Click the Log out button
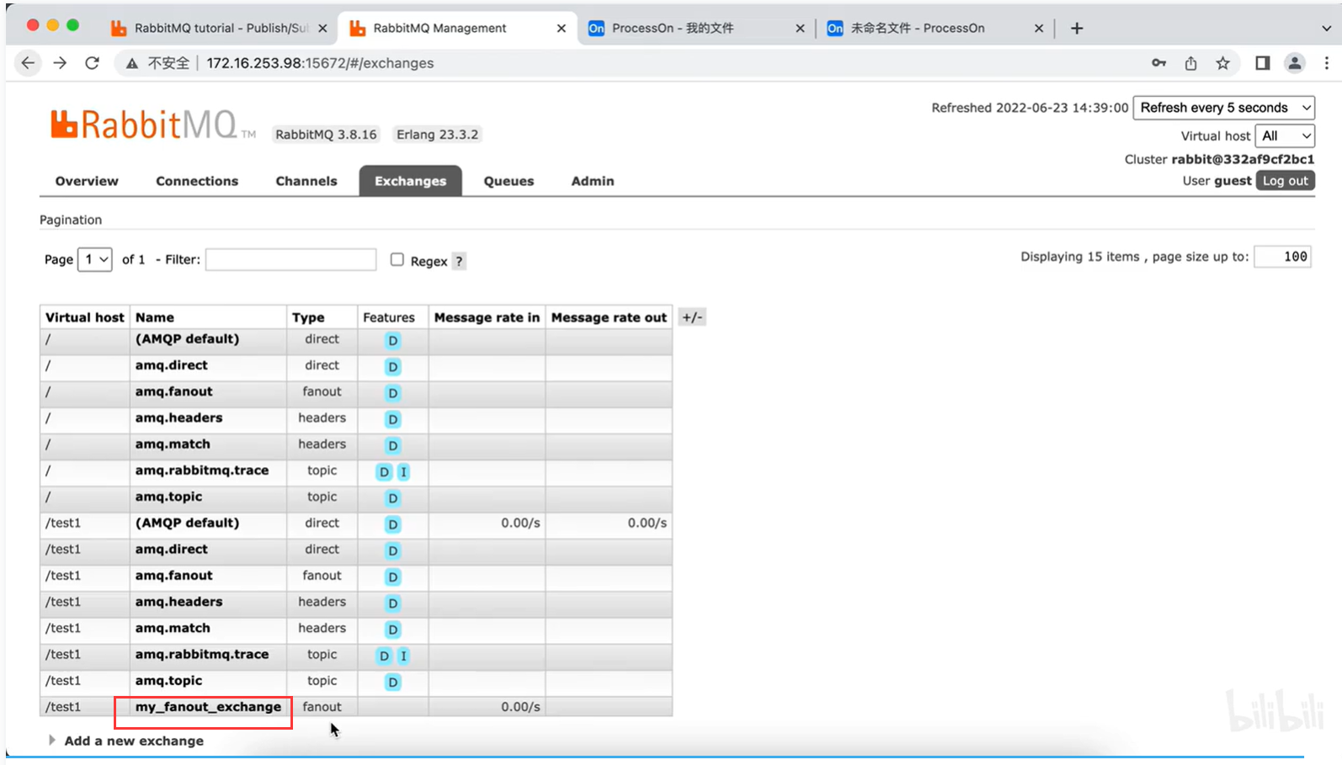Image resolution: width=1342 pixels, height=765 pixels. point(1285,181)
